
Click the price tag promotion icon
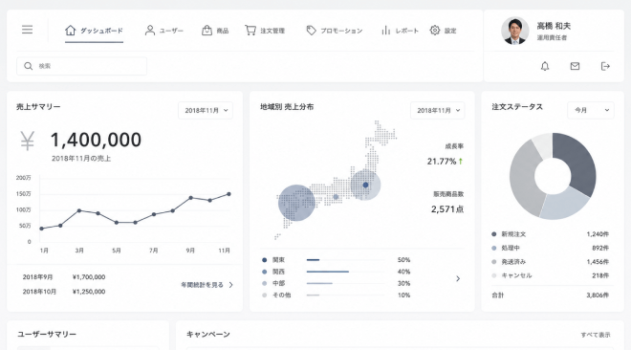coord(311,31)
